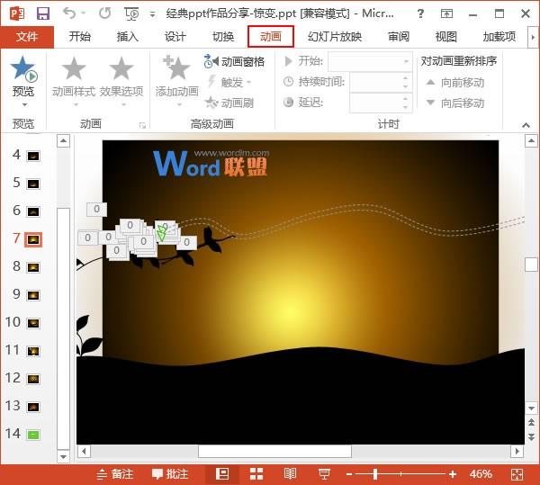540x485 pixels.
Task: Toggle the 备注 notes pane
Action: (x=114, y=473)
